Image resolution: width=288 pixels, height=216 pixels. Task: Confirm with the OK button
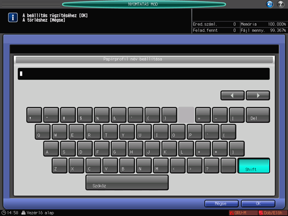(258, 204)
